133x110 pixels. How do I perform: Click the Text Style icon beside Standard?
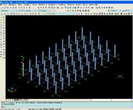pos(109,11)
